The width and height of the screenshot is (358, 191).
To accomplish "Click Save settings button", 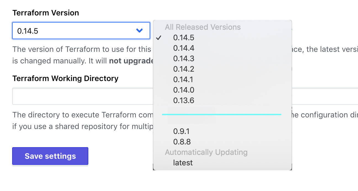I will tap(50, 156).
